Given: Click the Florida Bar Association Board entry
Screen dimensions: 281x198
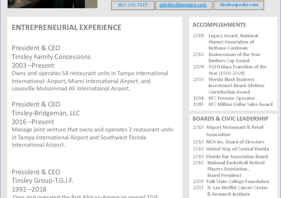Looking at the screenshot, I should click(237, 157).
